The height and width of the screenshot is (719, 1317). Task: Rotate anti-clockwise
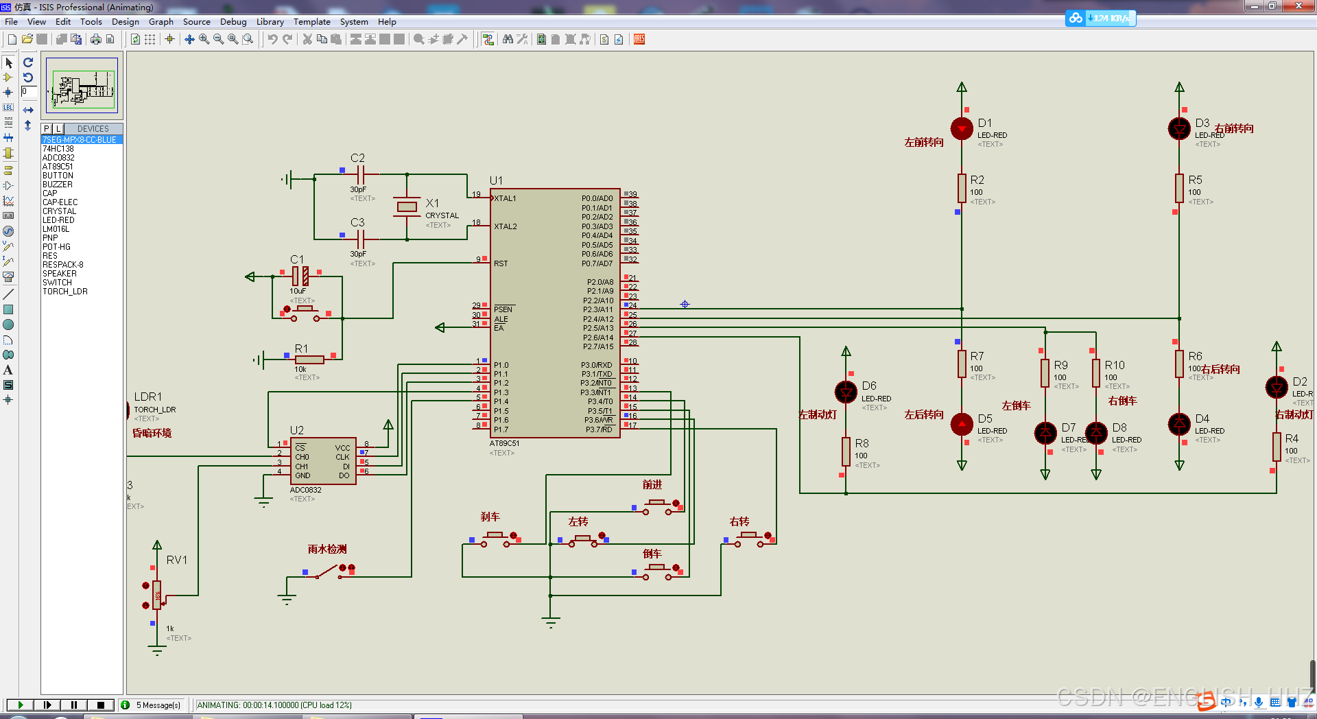[28, 78]
